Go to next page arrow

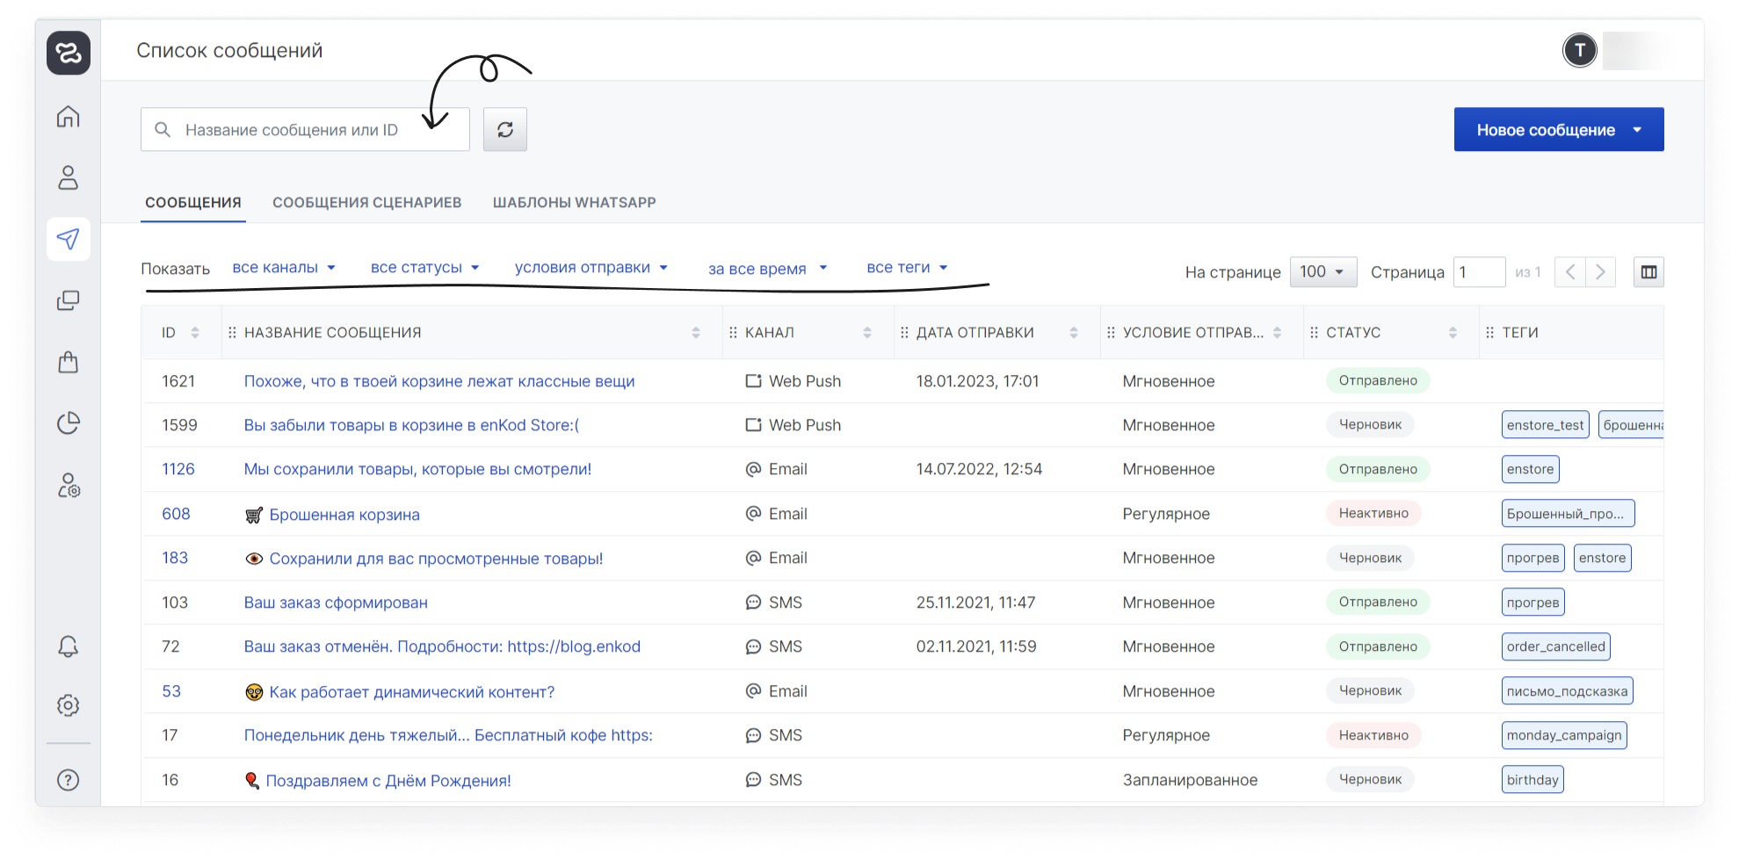point(1600,272)
